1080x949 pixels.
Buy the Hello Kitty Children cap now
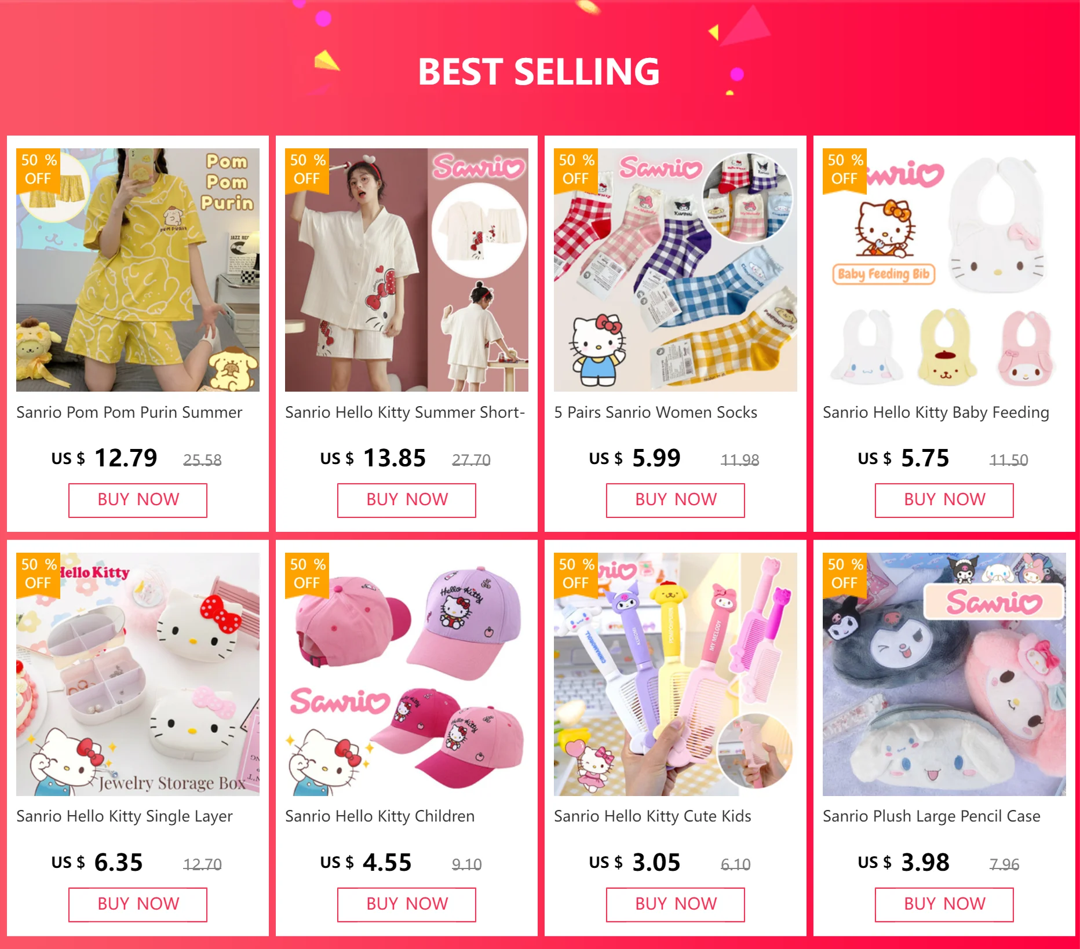(x=407, y=905)
